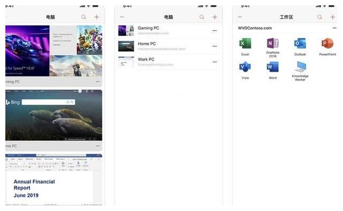Open more options for WVDContoso.com
This screenshot has height=211, width=343.
pyautogui.click(x=334, y=28)
